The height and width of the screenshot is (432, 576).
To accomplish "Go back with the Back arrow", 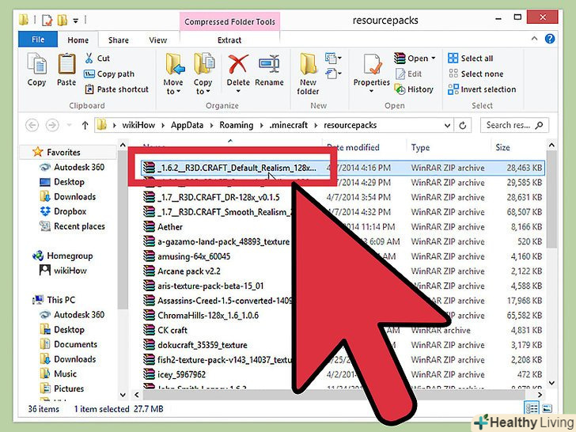I will click(x=32, y=125).
